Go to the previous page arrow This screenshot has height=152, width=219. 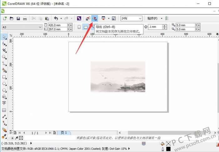24,133
